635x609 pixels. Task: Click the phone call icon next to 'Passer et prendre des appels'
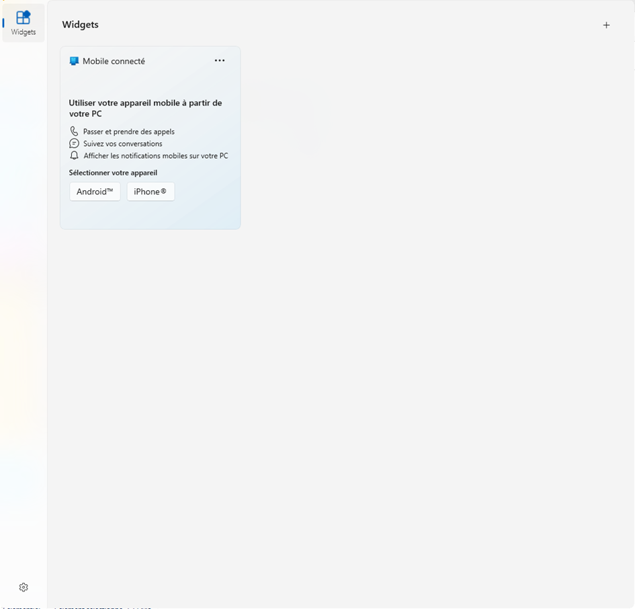[74, 131]
